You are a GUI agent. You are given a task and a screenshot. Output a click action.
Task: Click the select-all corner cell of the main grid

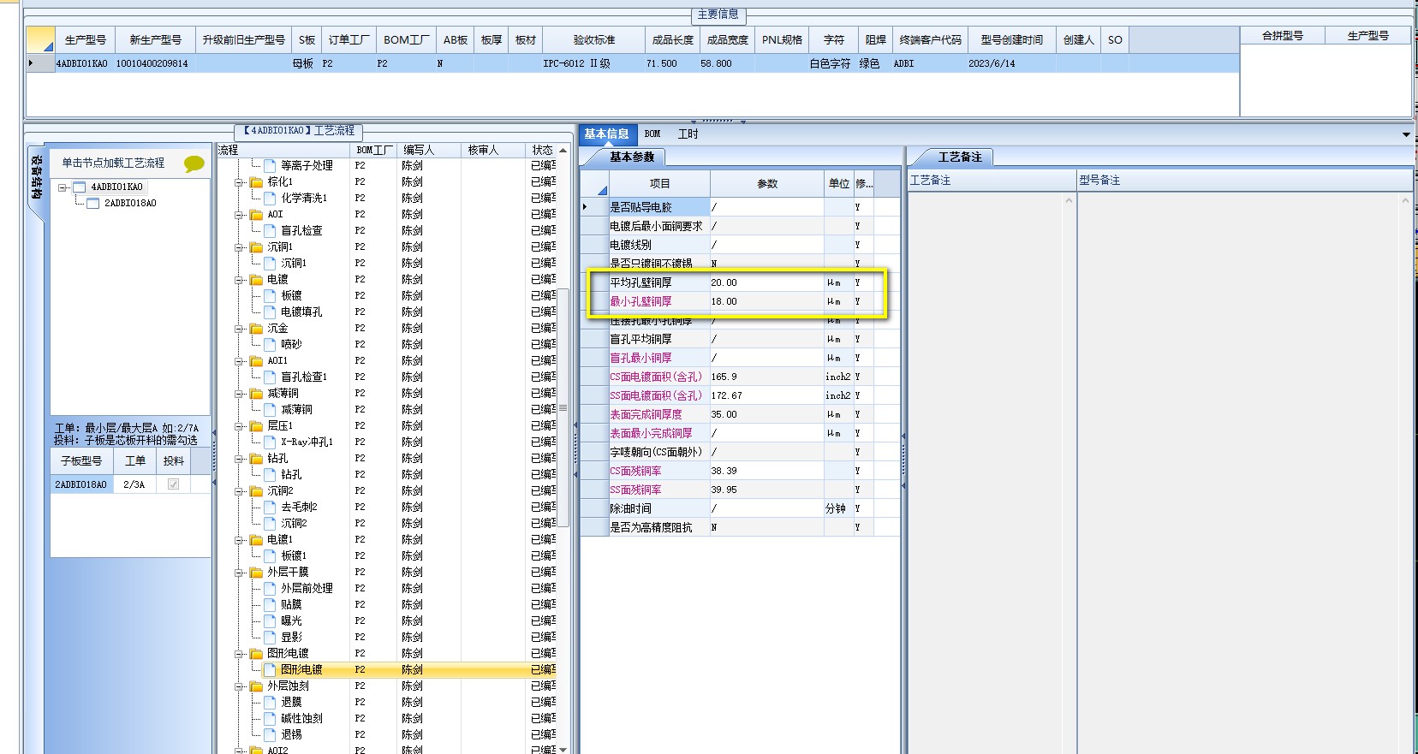coord(40,39)
